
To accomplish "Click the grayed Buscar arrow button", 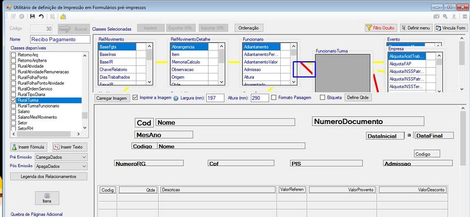I will click(74, 29).
